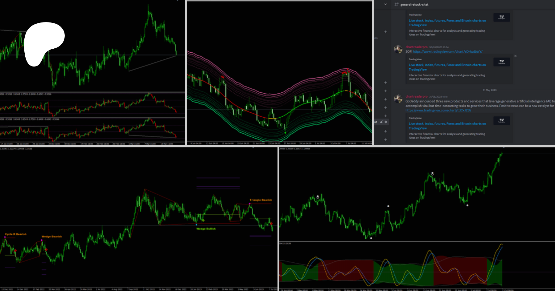Click the topmost plus icon in the channel sidebar
This screenshot has width=555, height=291.
pyautogui.click(x=385, y=32)
